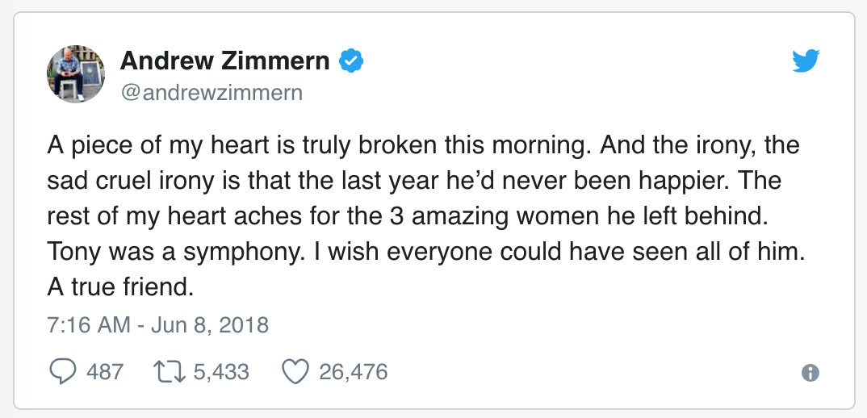867x418 pixels.
Task: Open Andrew Zimmern's profile avatar
Action: tap(76, 74)
